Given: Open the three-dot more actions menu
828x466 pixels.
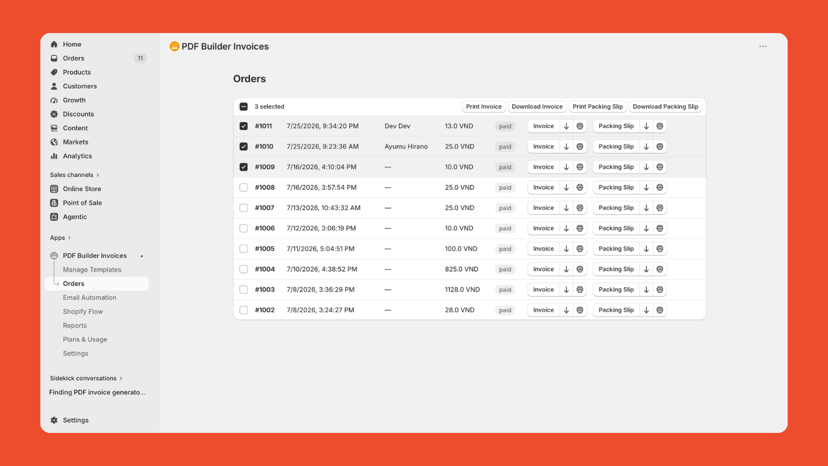Looking at the screenshot, I should pyautogui.click(x=763, y=47).
